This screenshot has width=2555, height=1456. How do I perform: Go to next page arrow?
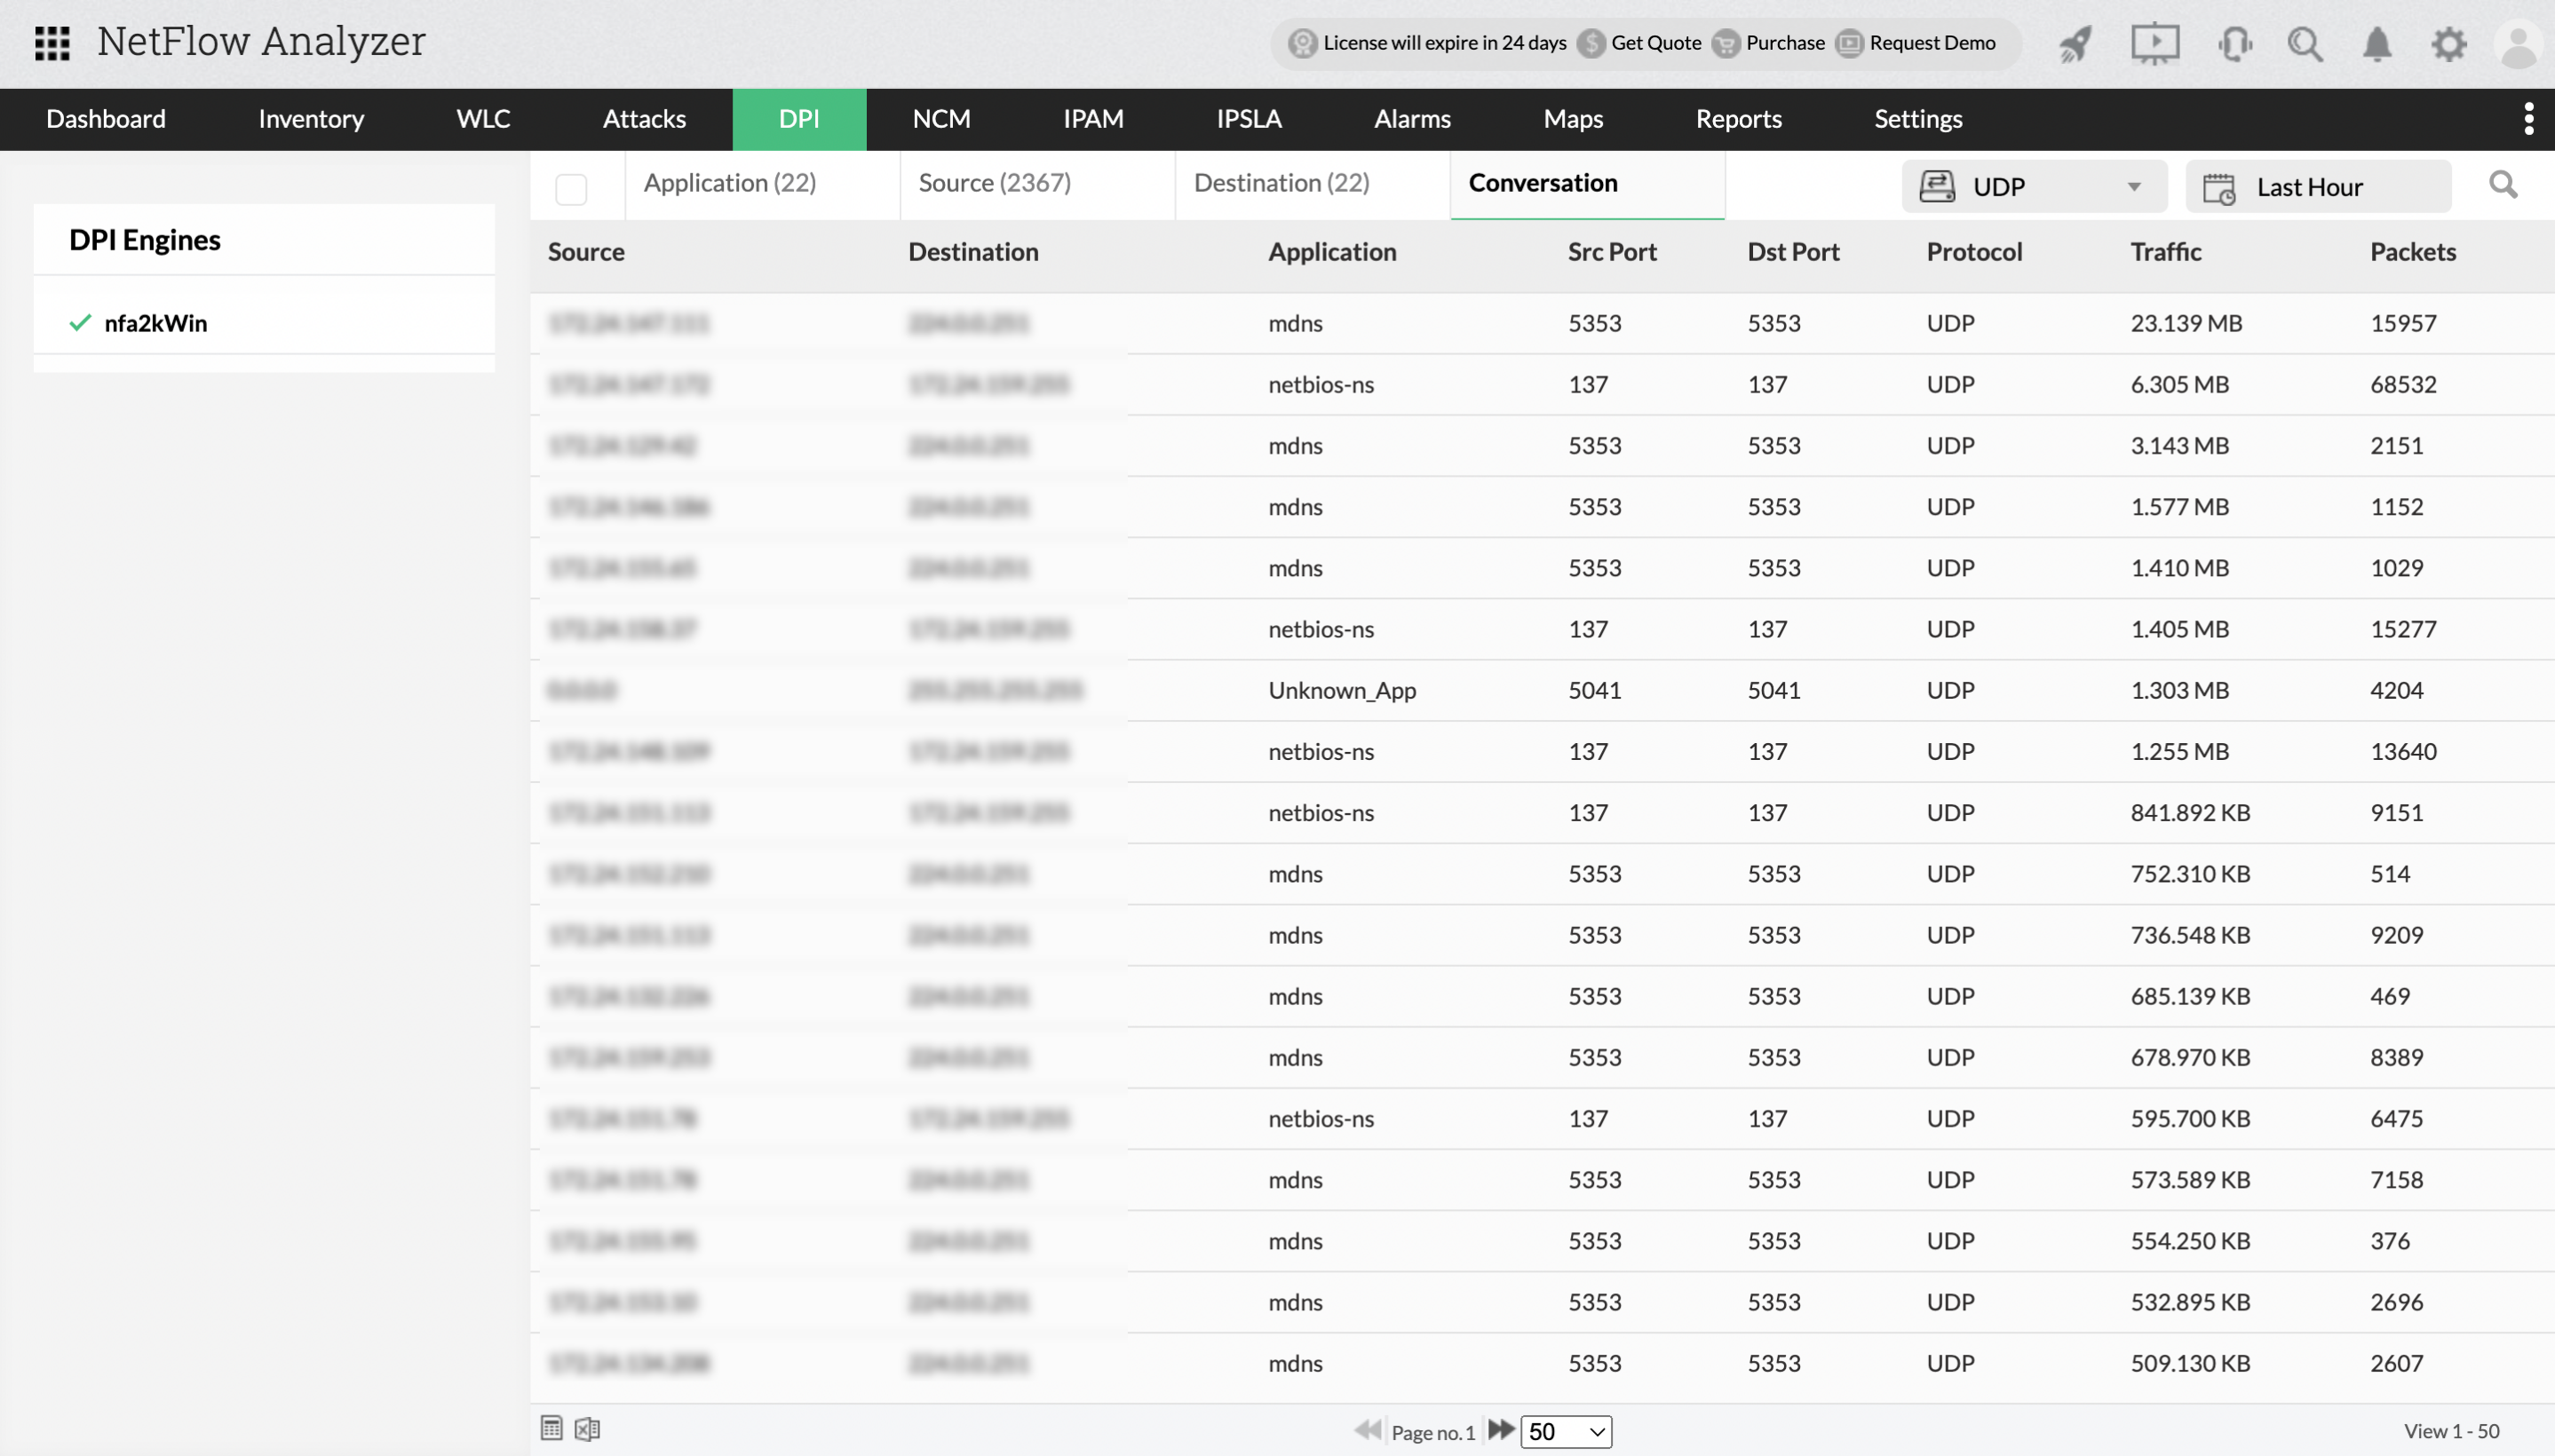[1500, 1429]
